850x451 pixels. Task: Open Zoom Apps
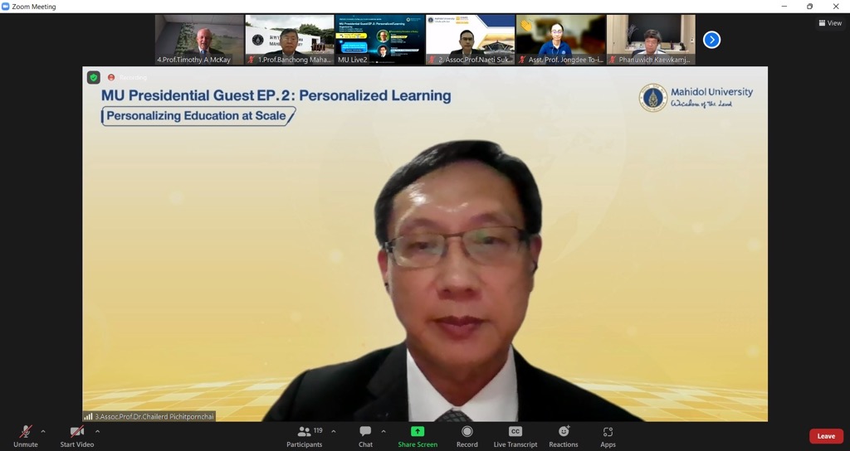(608, 436)
